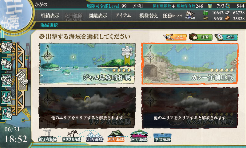Open the アイテム屋 item shop icon
Screen dimensions: 246x148
190,15
